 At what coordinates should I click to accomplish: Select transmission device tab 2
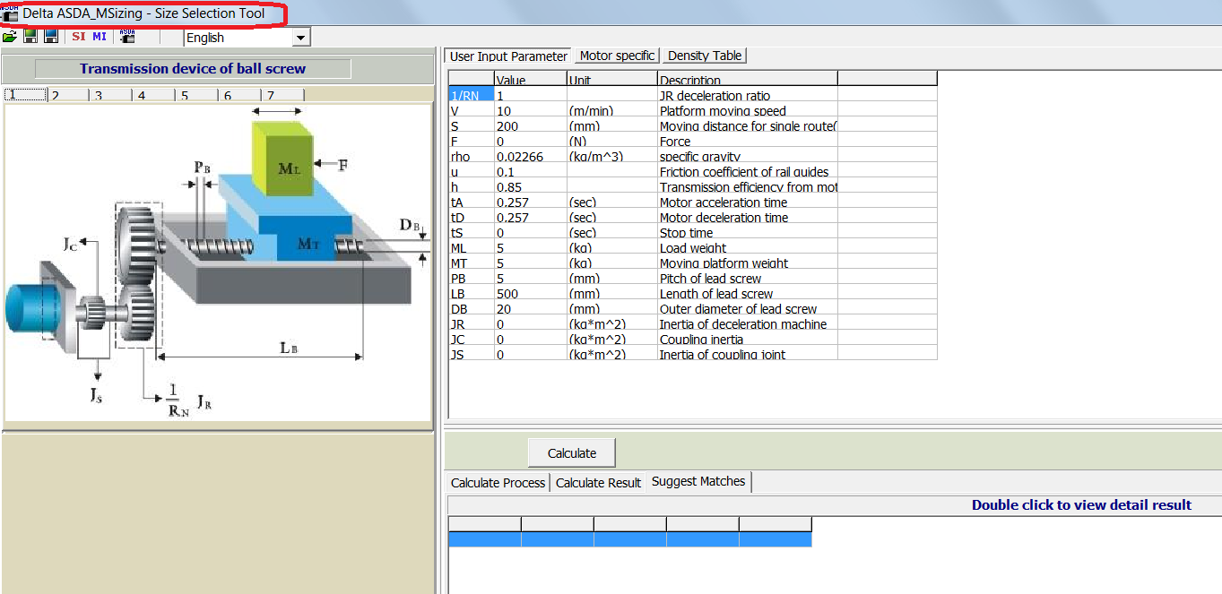click(67, 95)
